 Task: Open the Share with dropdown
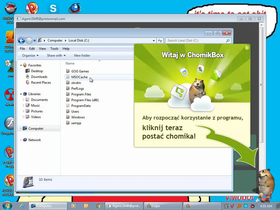coord(56,56)
